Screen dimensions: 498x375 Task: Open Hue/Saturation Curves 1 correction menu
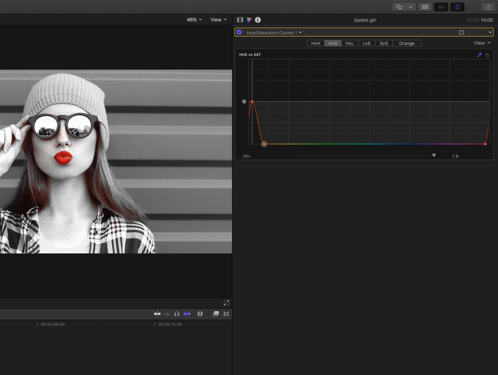click(274, 32)
